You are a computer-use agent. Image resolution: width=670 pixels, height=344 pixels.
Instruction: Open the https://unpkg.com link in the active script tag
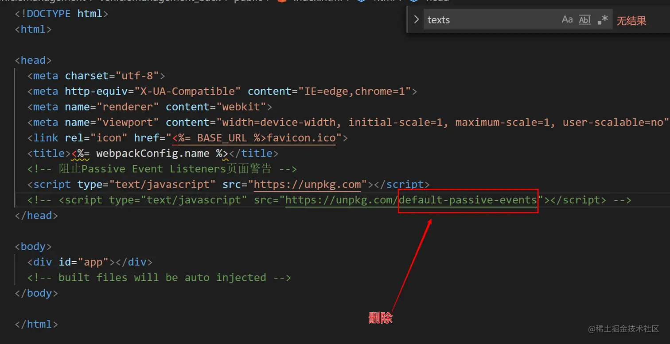click(307, 184)
